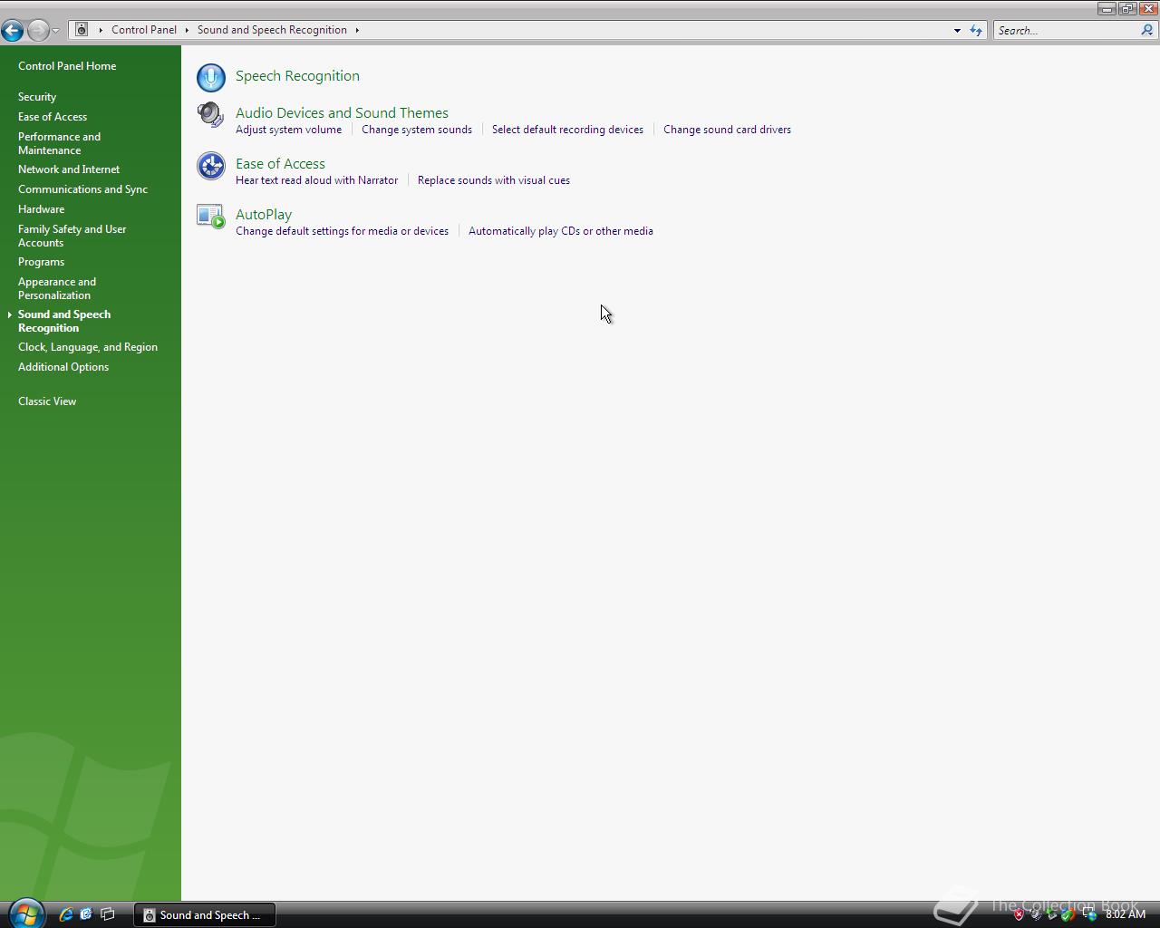Screen dimensions: 1160x928
Task: Click the green checkmark tray icon
Action: [x=1069, y=914]
